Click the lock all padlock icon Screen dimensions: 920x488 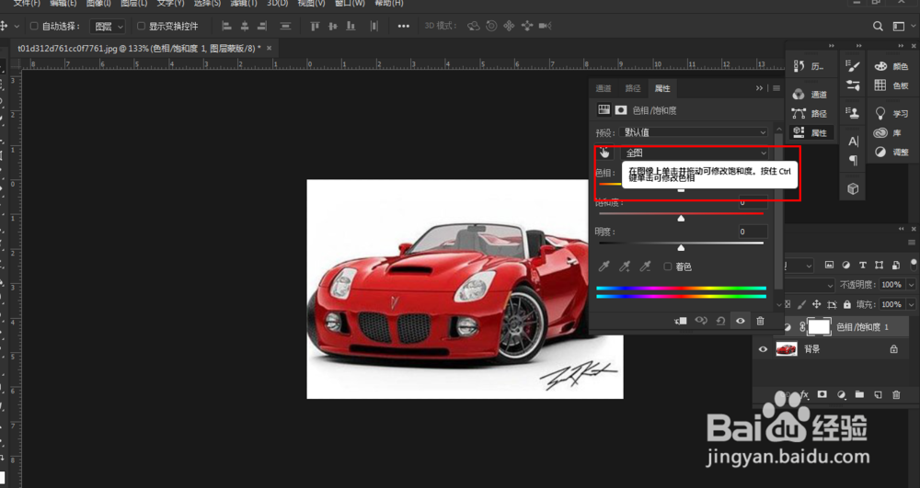tap(846, 304)
